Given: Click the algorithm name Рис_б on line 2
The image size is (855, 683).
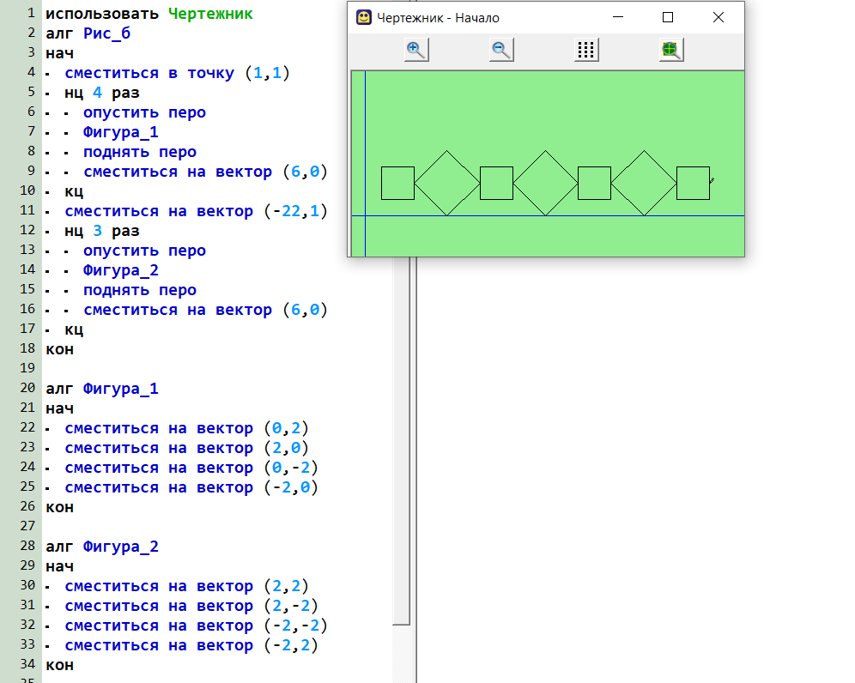Looking at the screenshot, I should (x=106, y=33).
